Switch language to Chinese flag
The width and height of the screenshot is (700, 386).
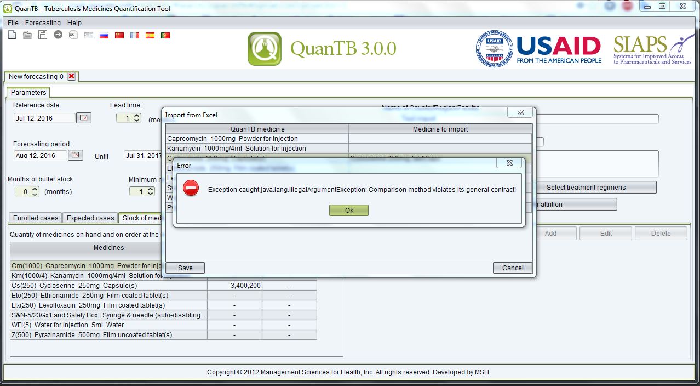(119, 35)
